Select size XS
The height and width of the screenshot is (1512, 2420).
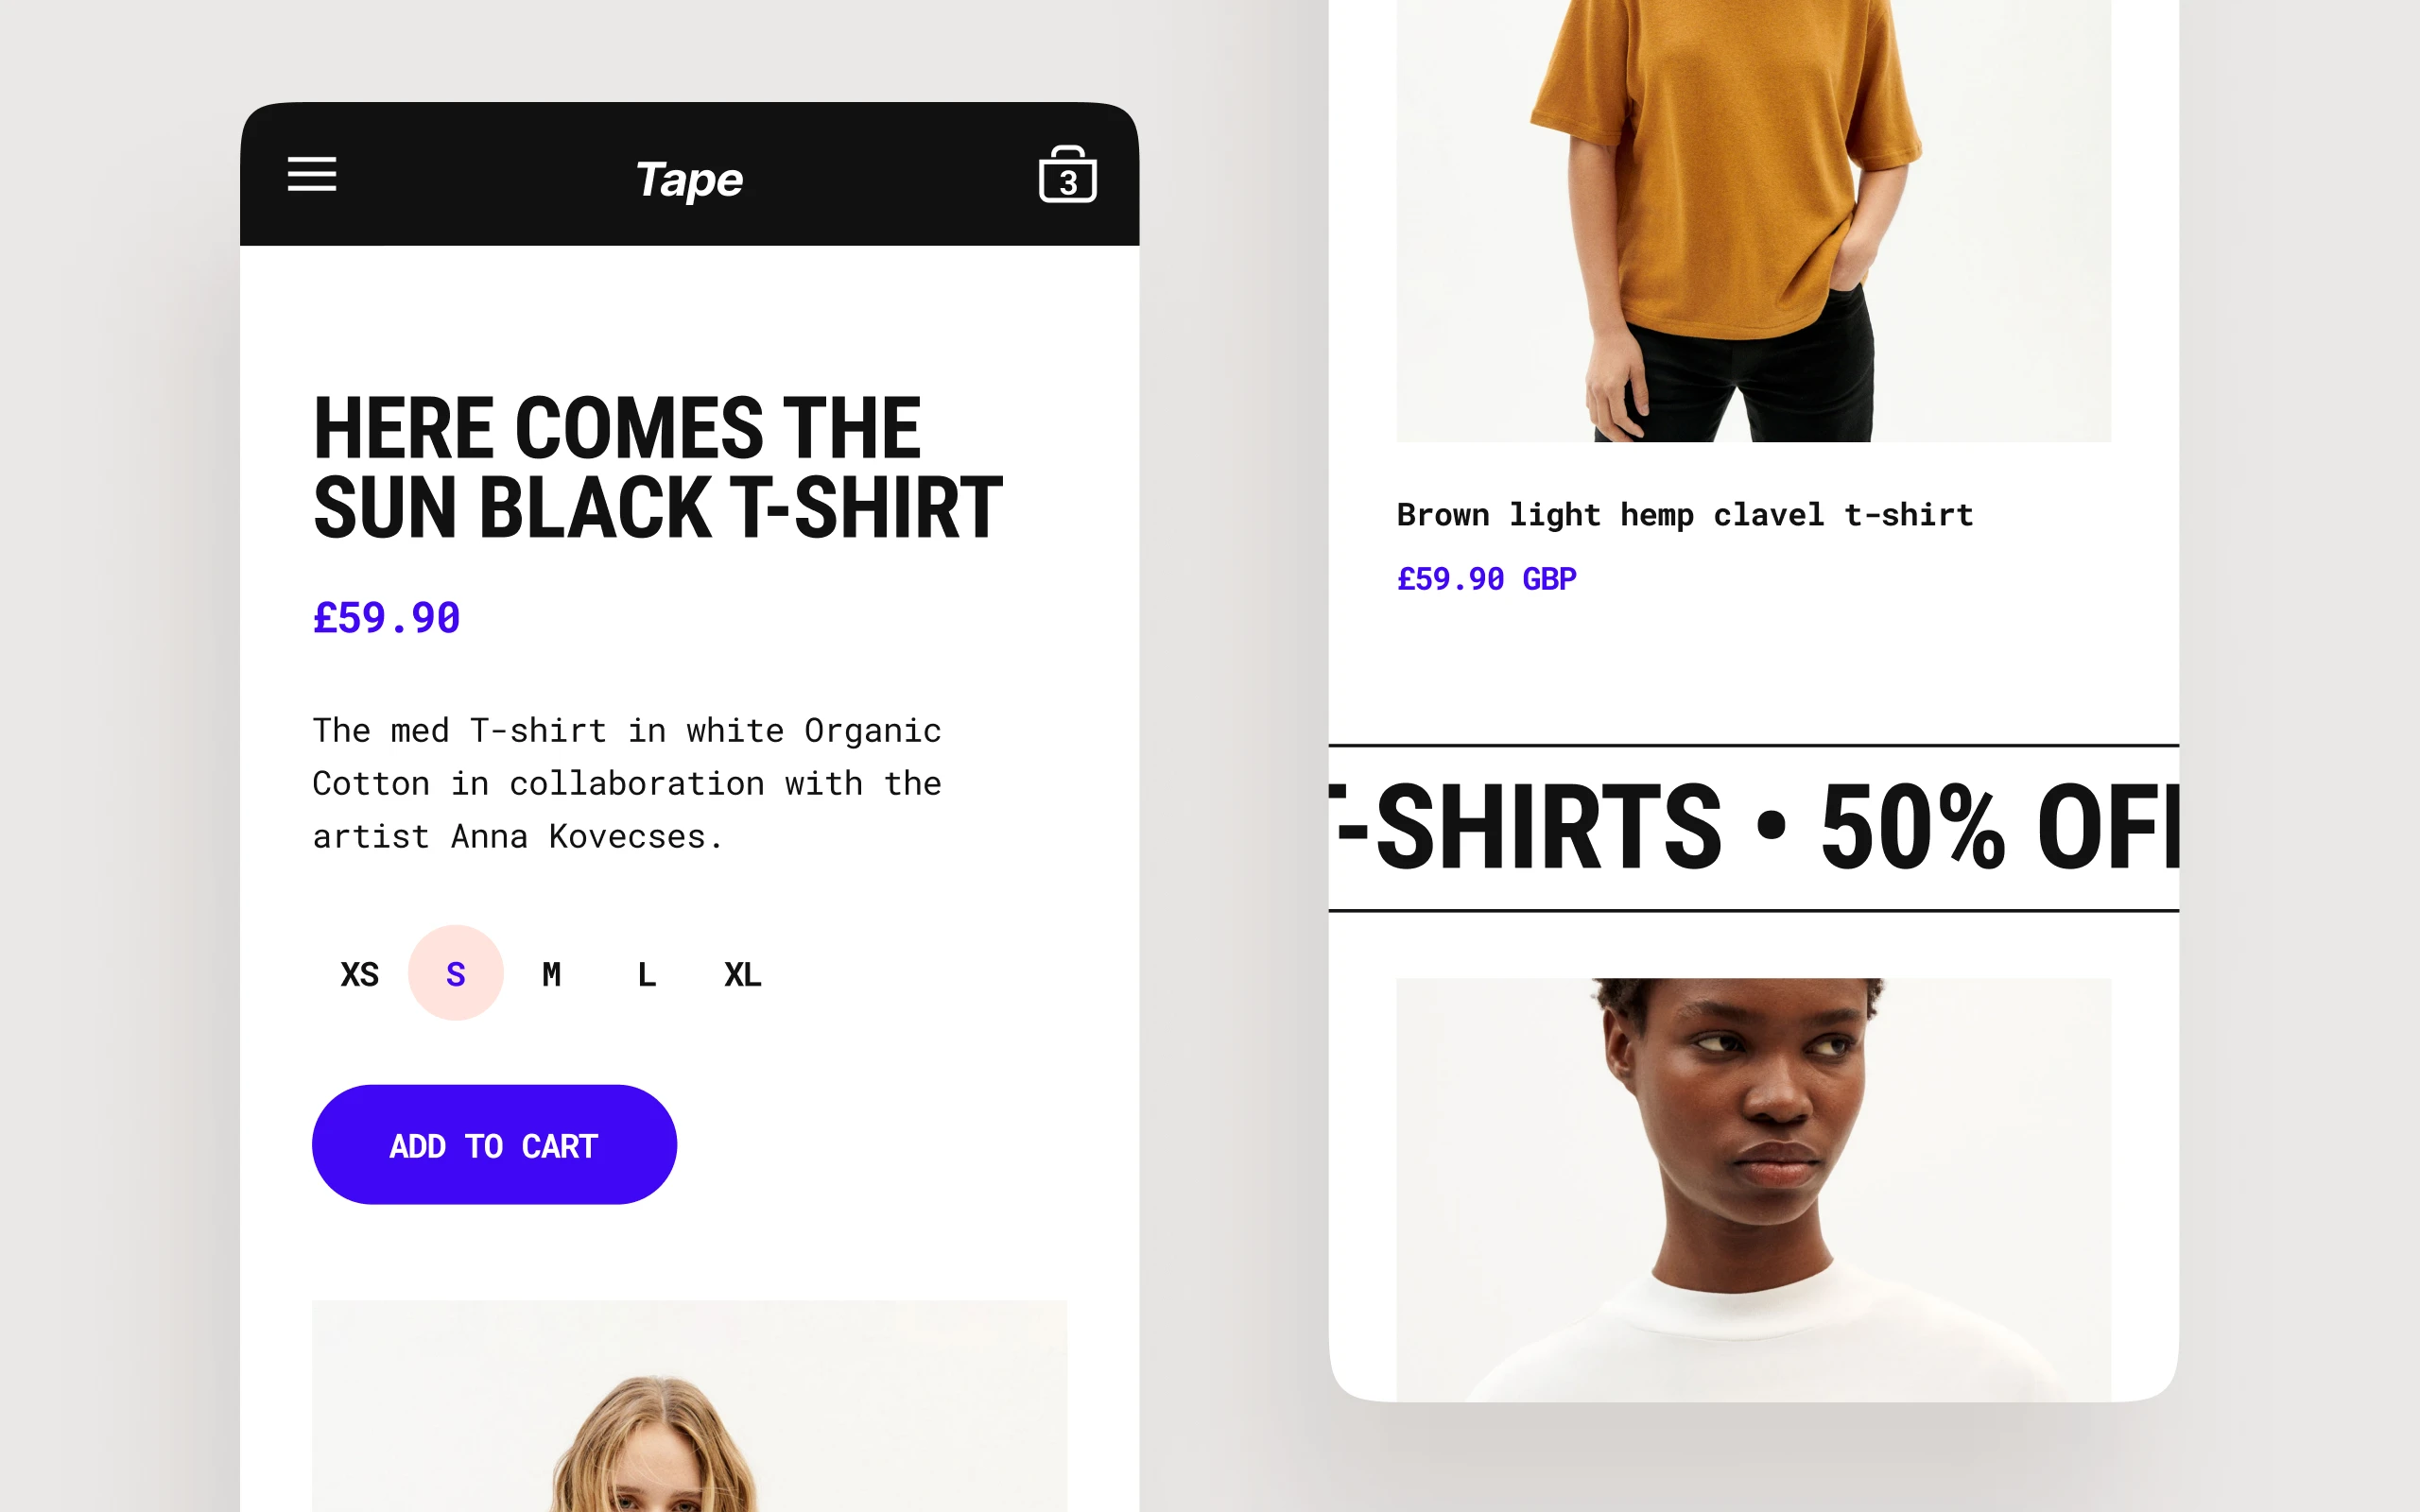pos(360,973)
